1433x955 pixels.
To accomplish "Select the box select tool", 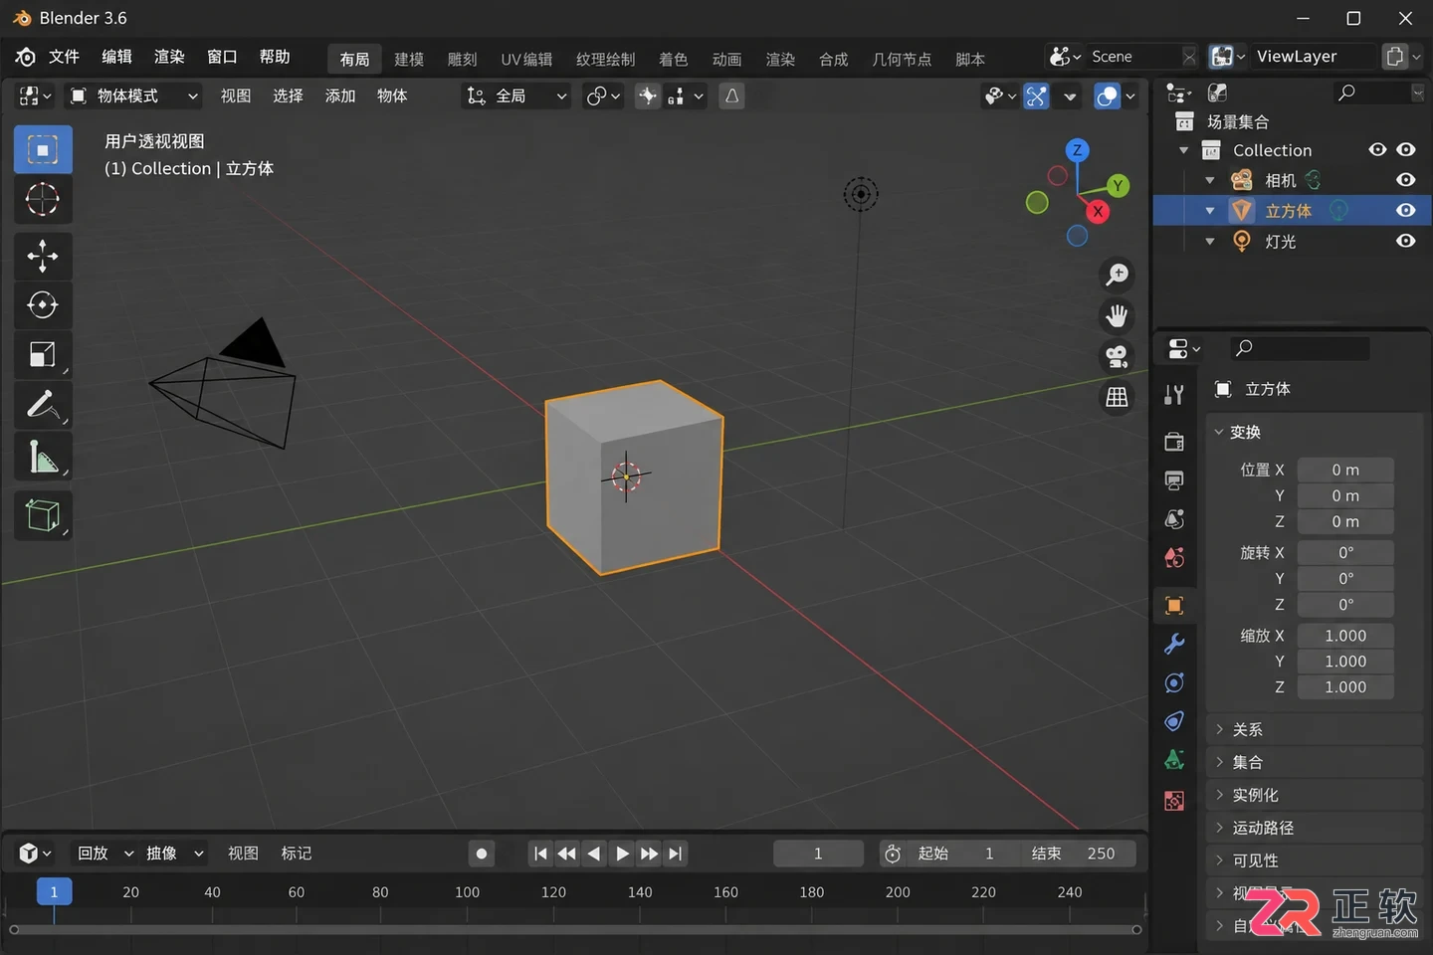I will click(x=43, y=150).
